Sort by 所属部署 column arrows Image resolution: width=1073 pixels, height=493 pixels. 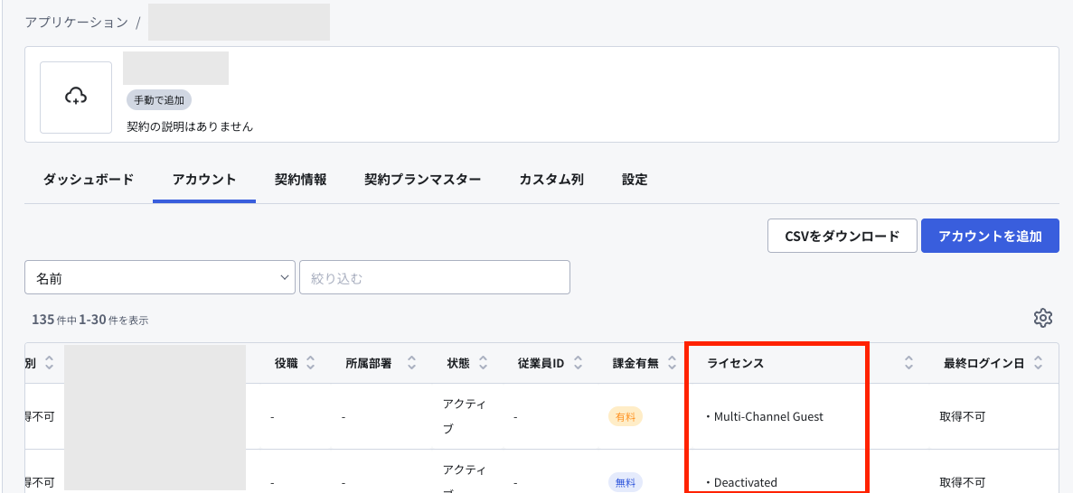click(x=412, y=363)
